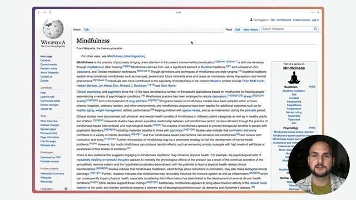Open Wikiversity link
Image resolution: width=356 pixels, height=200 pixels.
click(46, 182)
